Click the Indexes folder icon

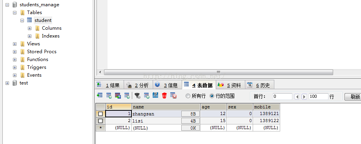pyautogui.click(x=37, y=36)
